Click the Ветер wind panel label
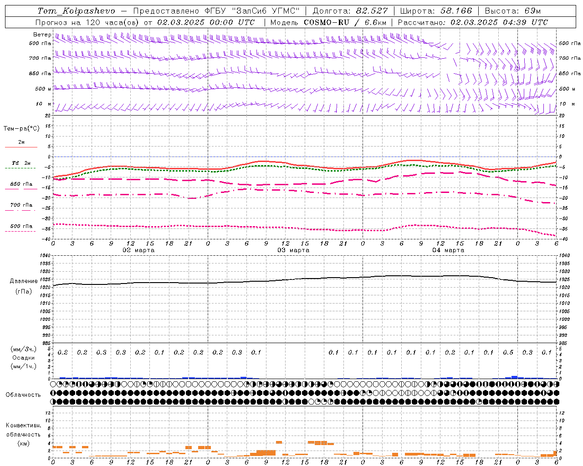The width and height of the screenshot is (583, 466). tap(42, 35)
